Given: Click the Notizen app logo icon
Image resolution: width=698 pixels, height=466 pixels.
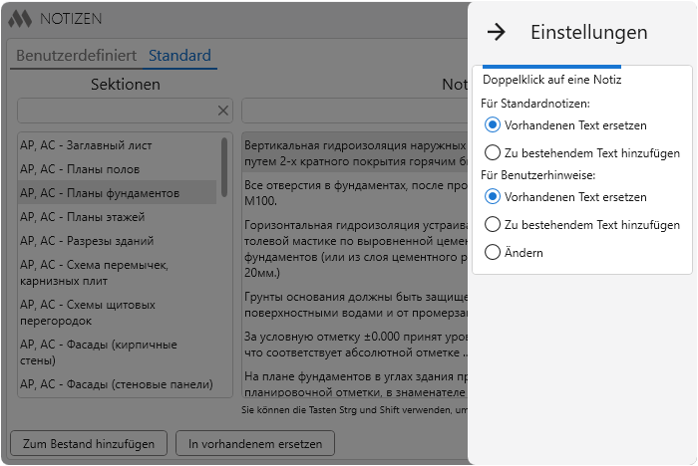Looking at the screenshot, I should 21,19.
